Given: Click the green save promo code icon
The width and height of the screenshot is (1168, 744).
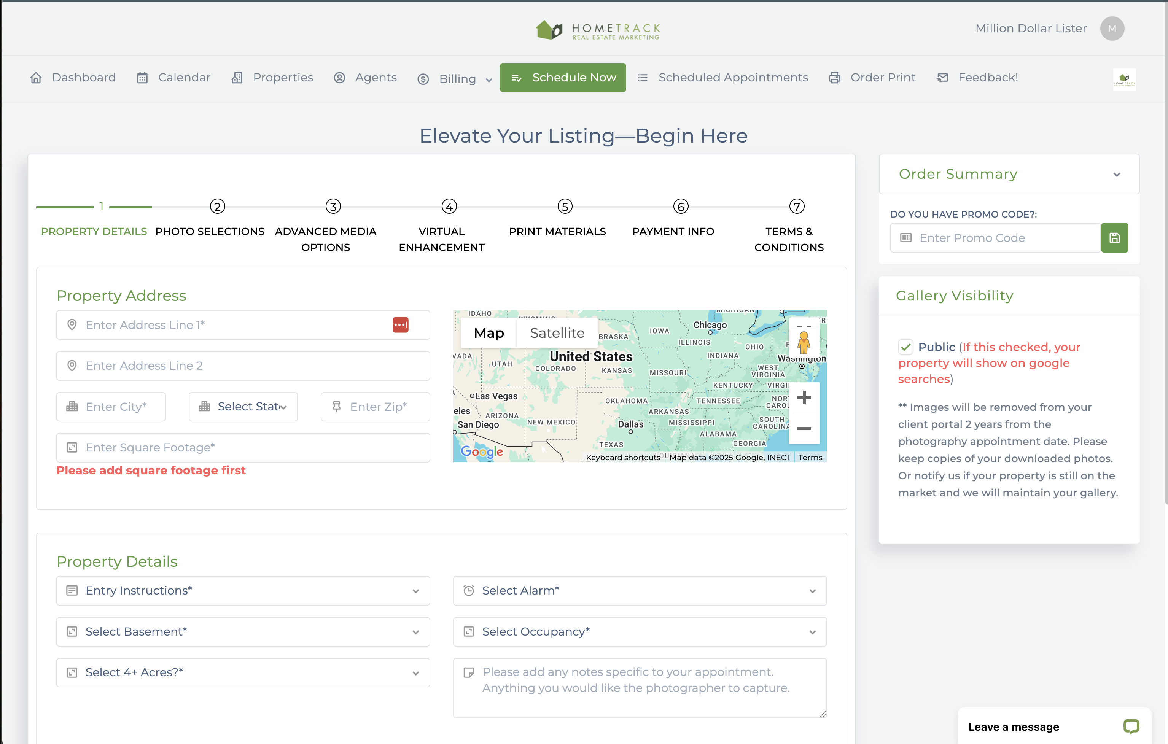Looking at the screenshot, I should [x=1114, y=238].
